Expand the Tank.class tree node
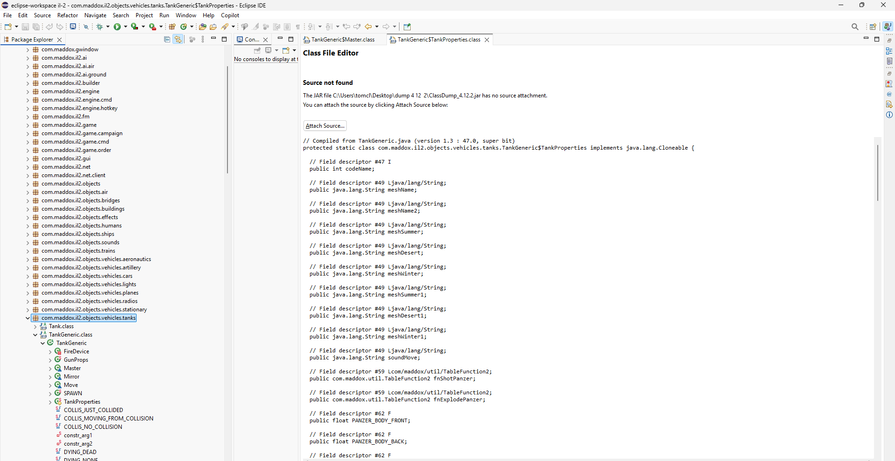This screenshot has width=895, height=461. coord(35,326)
